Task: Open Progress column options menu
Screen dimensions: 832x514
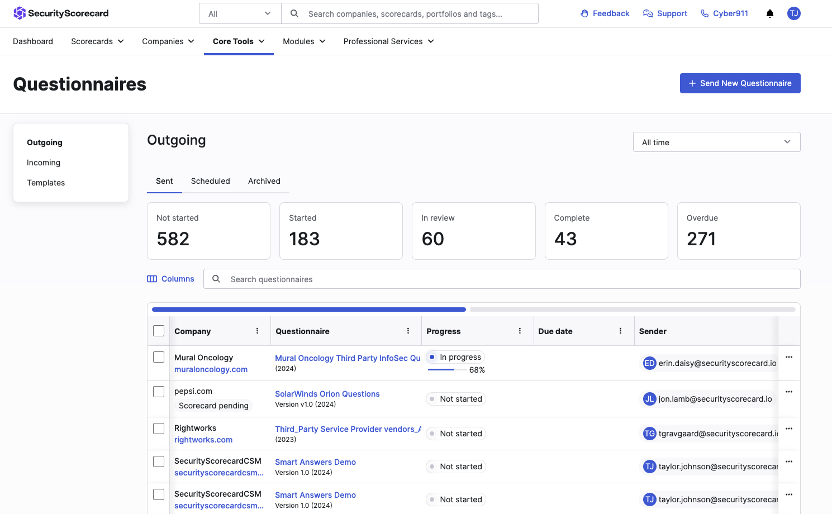Action: (x=520, y=331)
